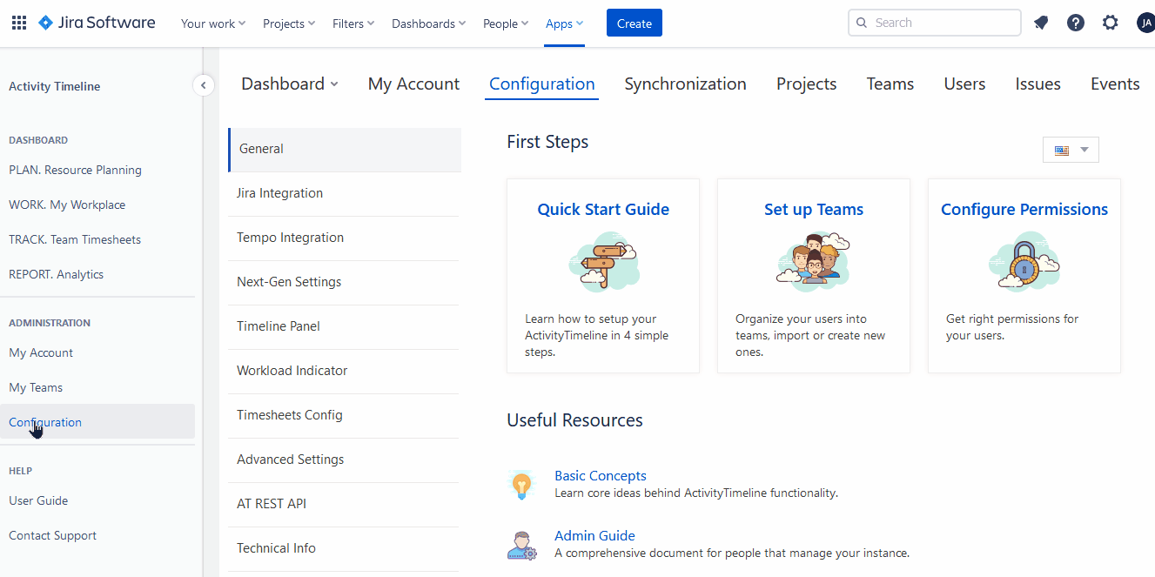Open the language flag dropdown
This screenshot has width=1155, height=577.
pyautogui.click(x=1071, y=150)
